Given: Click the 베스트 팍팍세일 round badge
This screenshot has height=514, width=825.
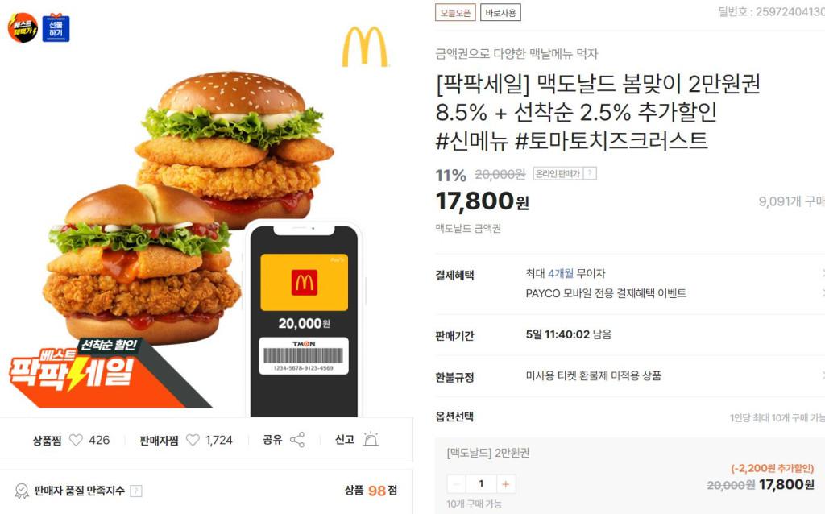Looking at the screenshot, I should pos(23,27).
